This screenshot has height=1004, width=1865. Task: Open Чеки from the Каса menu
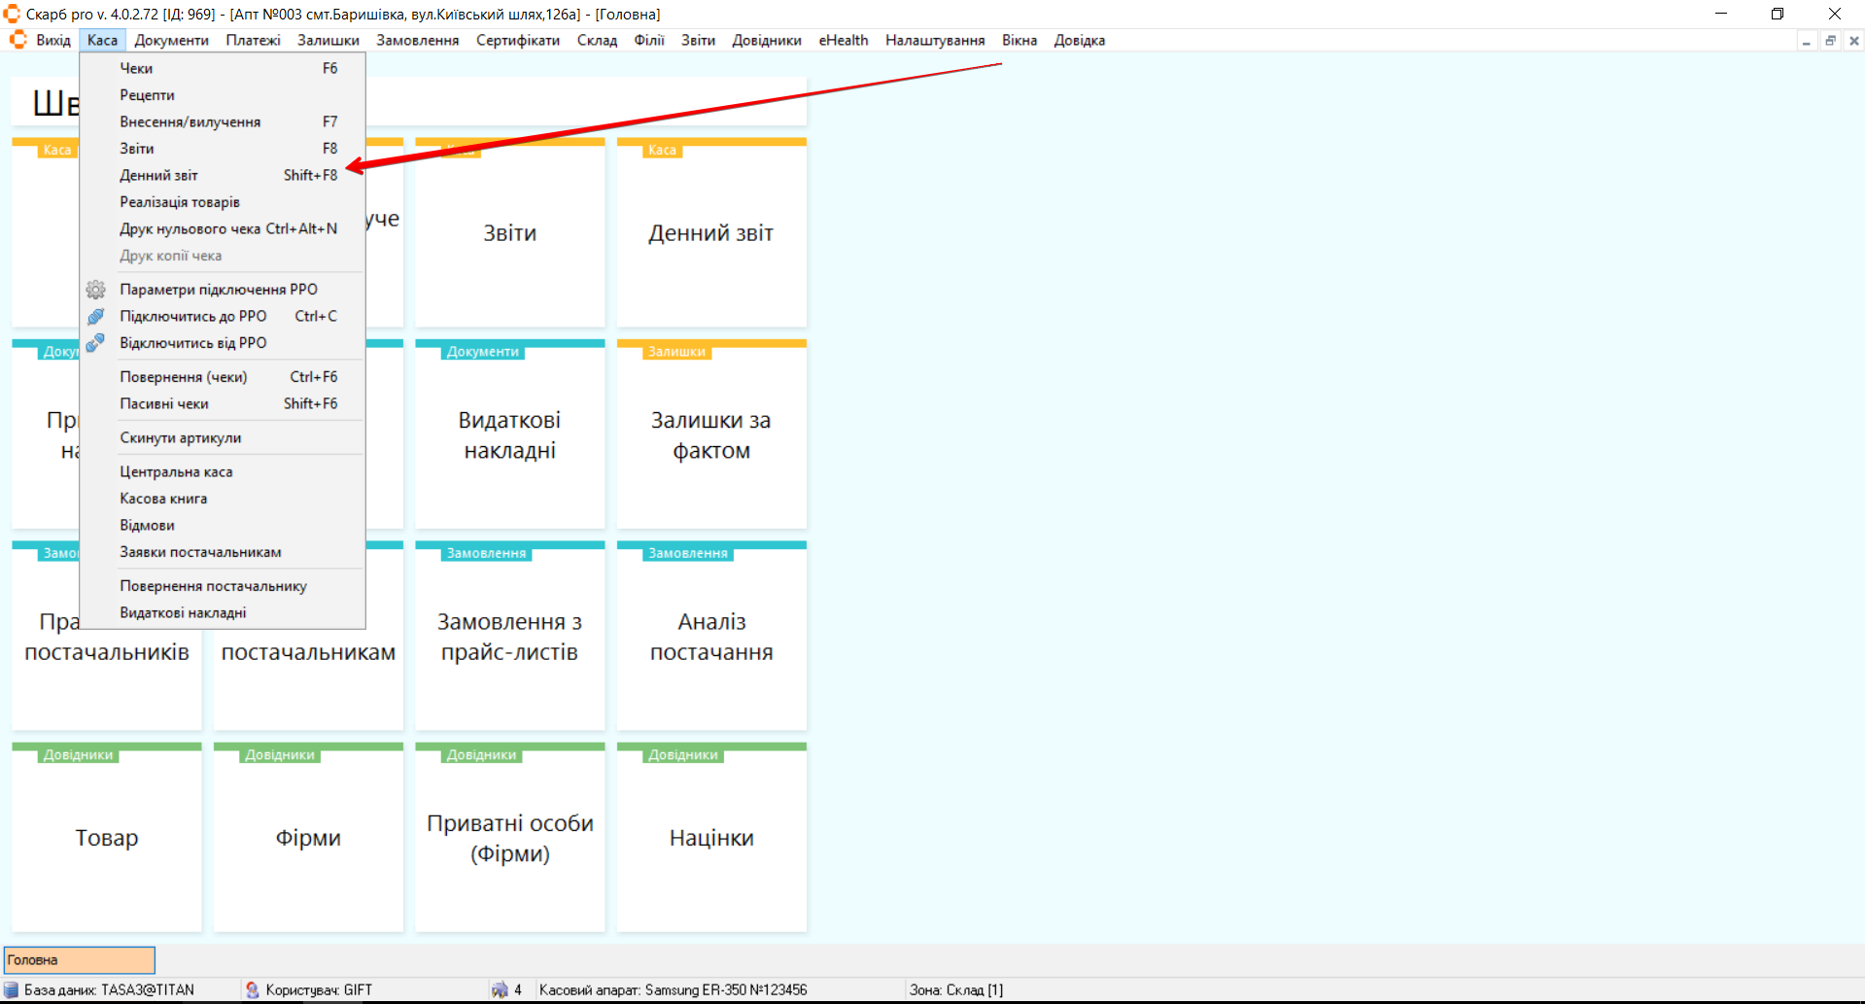[136, 69]
